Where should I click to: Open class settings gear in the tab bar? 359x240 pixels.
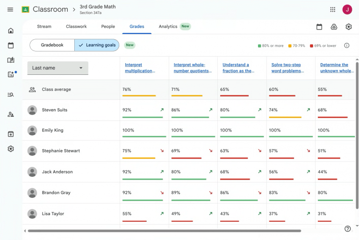coord(348,27)
